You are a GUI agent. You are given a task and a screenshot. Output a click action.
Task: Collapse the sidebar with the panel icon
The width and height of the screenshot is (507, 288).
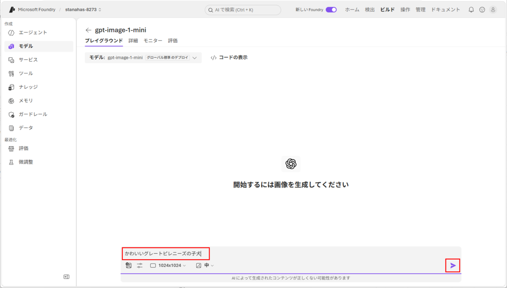[x=66, y=277]
